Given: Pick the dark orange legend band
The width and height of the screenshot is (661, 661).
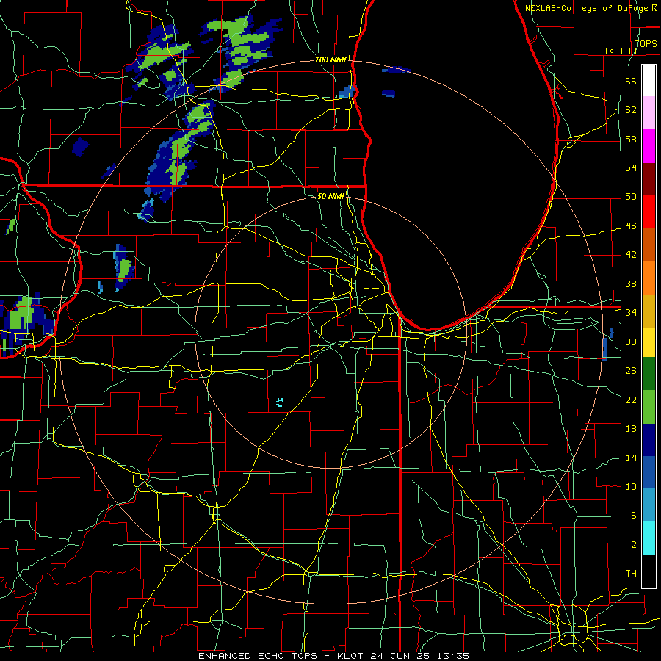Looking at the screenshot, I should 649,245.
